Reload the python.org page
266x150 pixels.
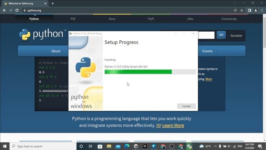(x=17, y=10)
